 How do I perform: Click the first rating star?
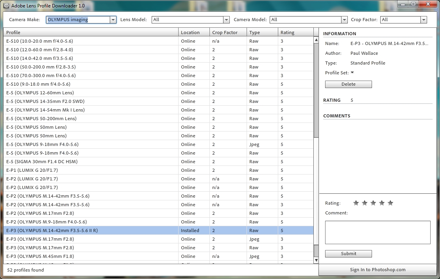point(356,203)
